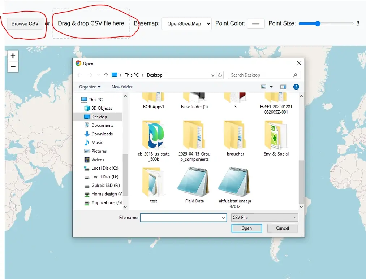The image size is (366, 279).
Task: Click the change view layout icon
Action: click(x=264, y=87)
